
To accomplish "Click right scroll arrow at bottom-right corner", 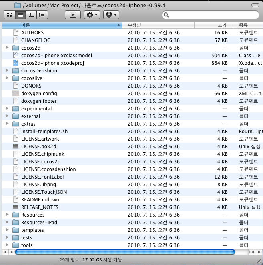I will (259, 252).
